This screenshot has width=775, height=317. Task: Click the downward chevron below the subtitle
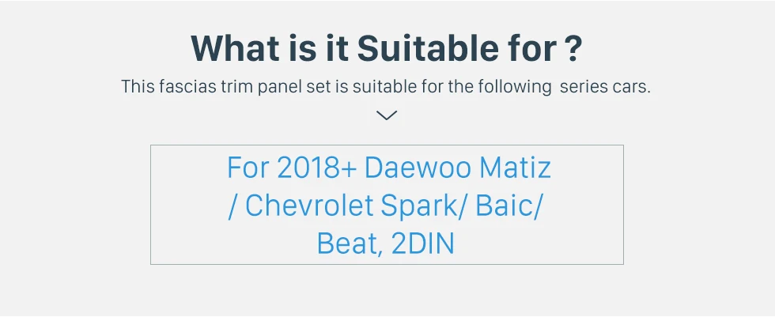click(387, 116)
